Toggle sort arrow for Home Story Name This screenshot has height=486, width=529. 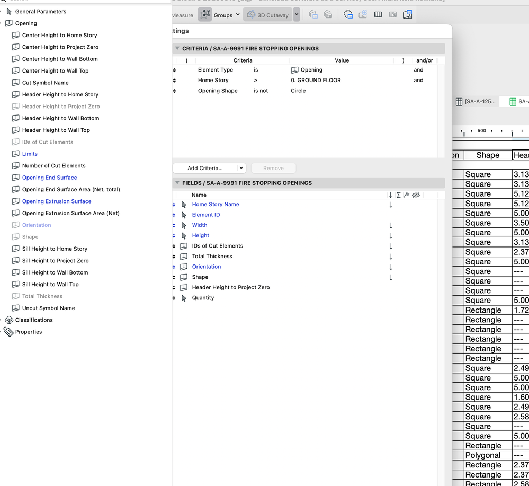tap(391, 205)
